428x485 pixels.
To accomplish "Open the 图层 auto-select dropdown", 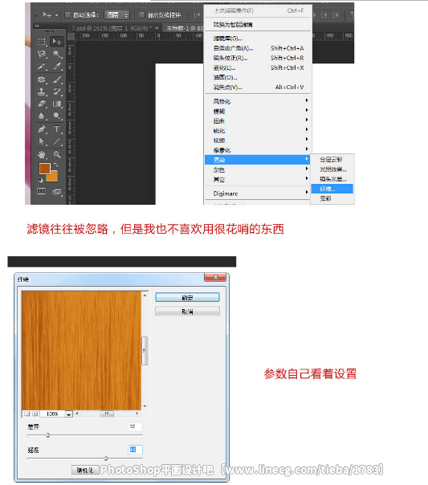I will point(117,14).
